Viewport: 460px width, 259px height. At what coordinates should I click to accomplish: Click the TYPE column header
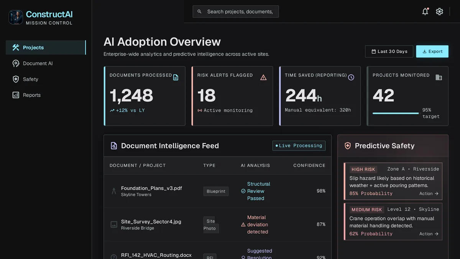[209, 165]
